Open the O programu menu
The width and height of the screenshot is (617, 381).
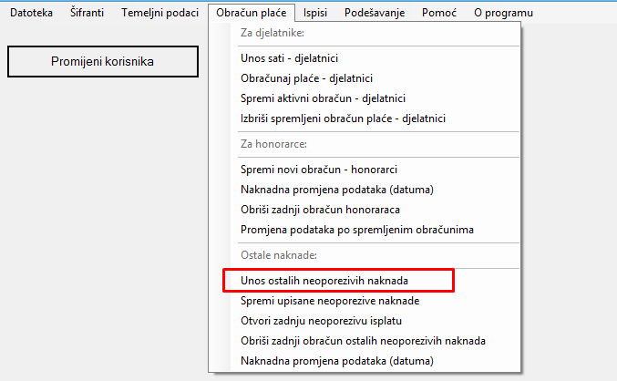pyautogui.click(x=503, y=14)
